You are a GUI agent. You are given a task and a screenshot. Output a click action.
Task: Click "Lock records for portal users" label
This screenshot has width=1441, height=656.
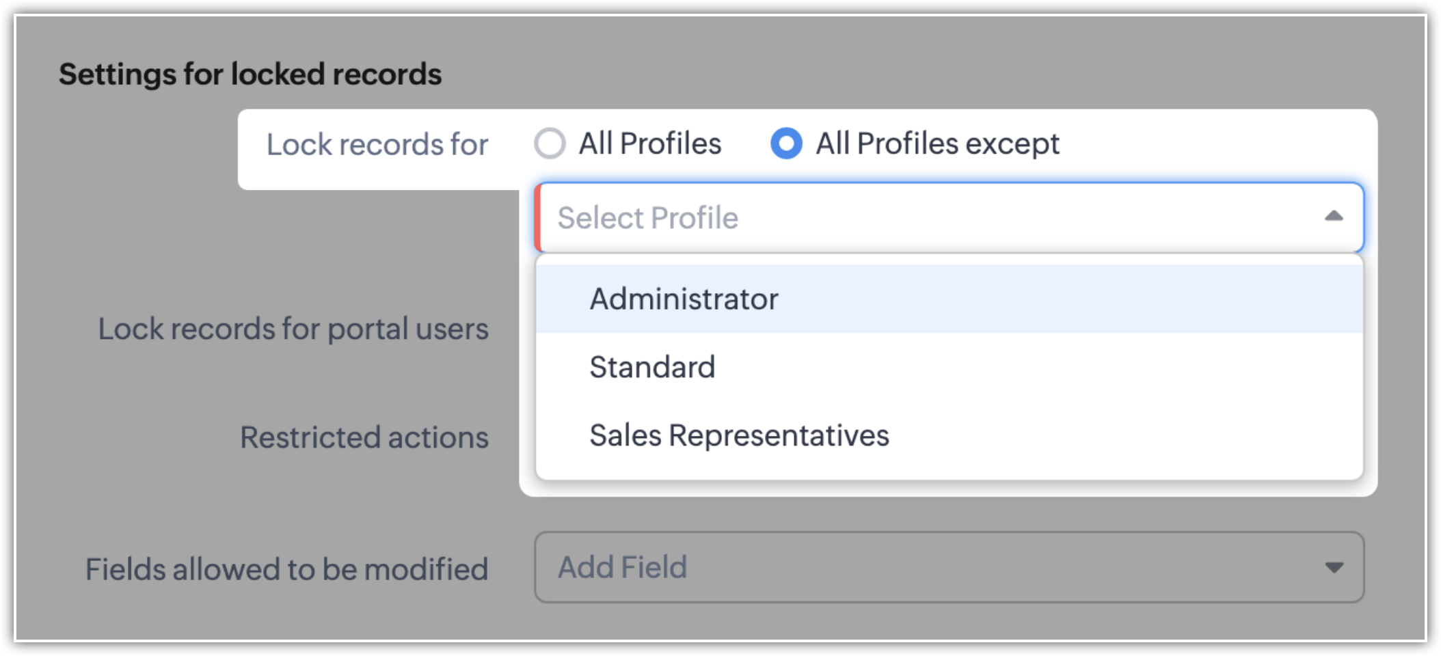pos(293,329)
